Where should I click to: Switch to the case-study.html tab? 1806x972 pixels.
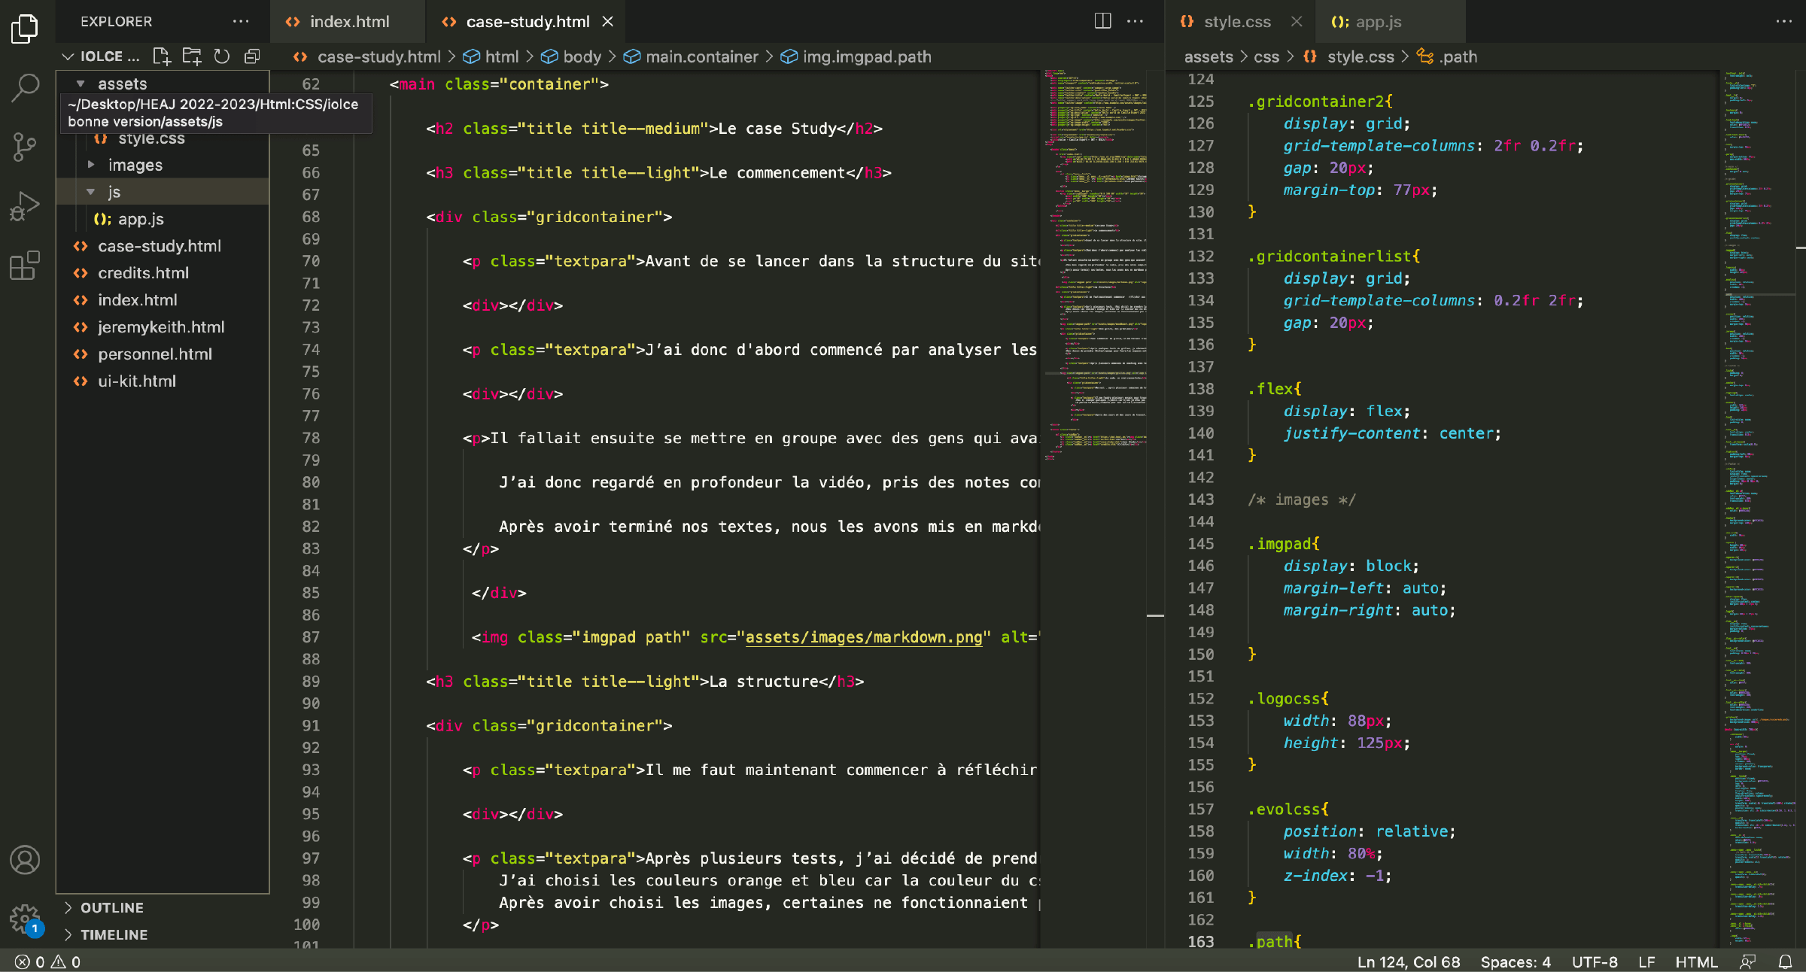527,22
